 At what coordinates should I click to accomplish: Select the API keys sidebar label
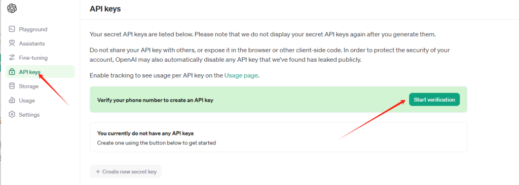tap(29, 72)
